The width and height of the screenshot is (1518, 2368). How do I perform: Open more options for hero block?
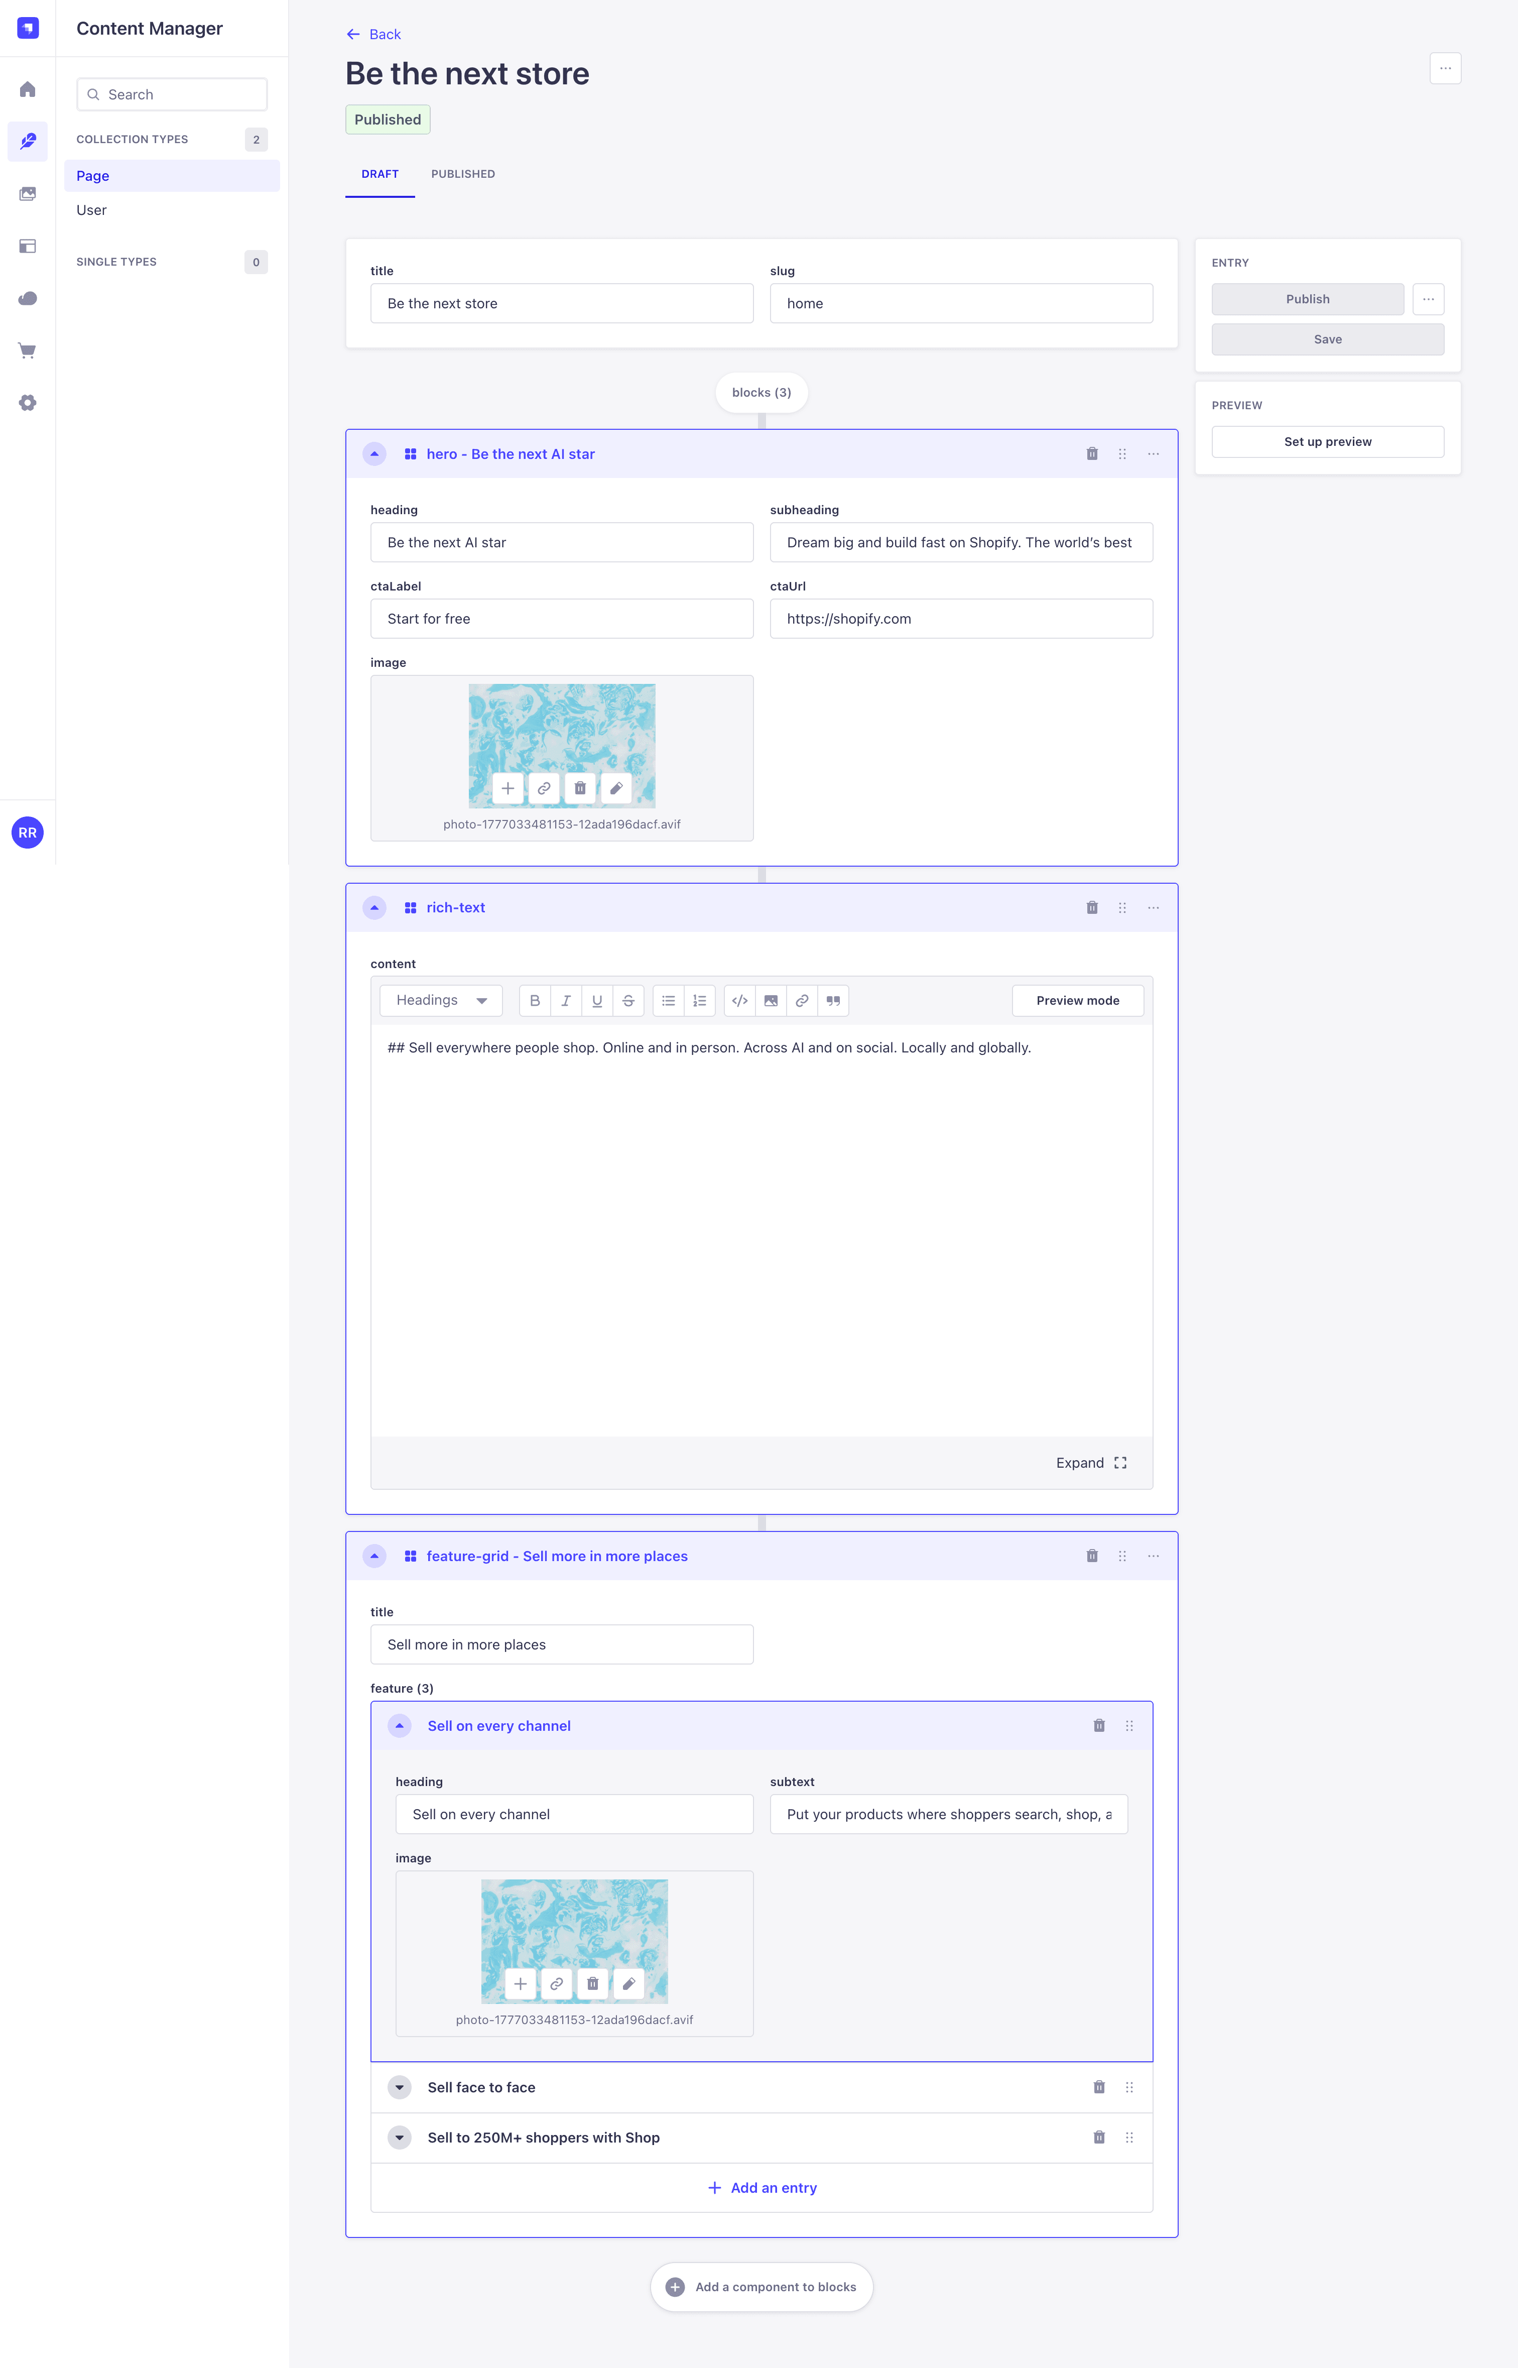pyautogui.click(x=1153, y=454)
